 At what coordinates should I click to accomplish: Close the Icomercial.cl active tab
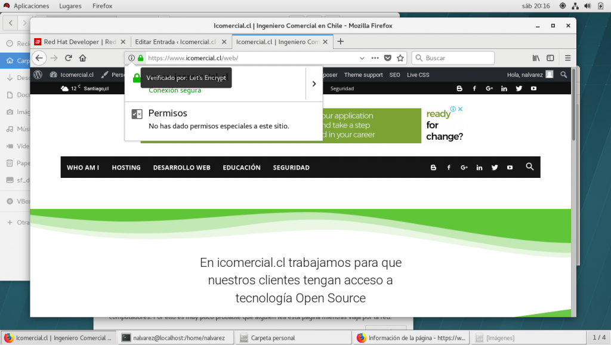(325, 42)
